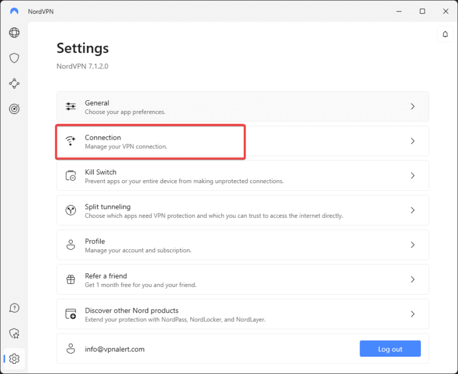Open the Refer a friend row
Screen dimensions: 458x374
click(x=242, y=280)
